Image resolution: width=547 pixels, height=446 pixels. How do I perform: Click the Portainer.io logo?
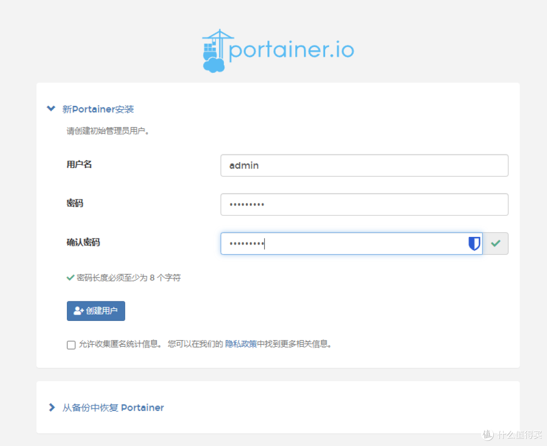[278, 51]
